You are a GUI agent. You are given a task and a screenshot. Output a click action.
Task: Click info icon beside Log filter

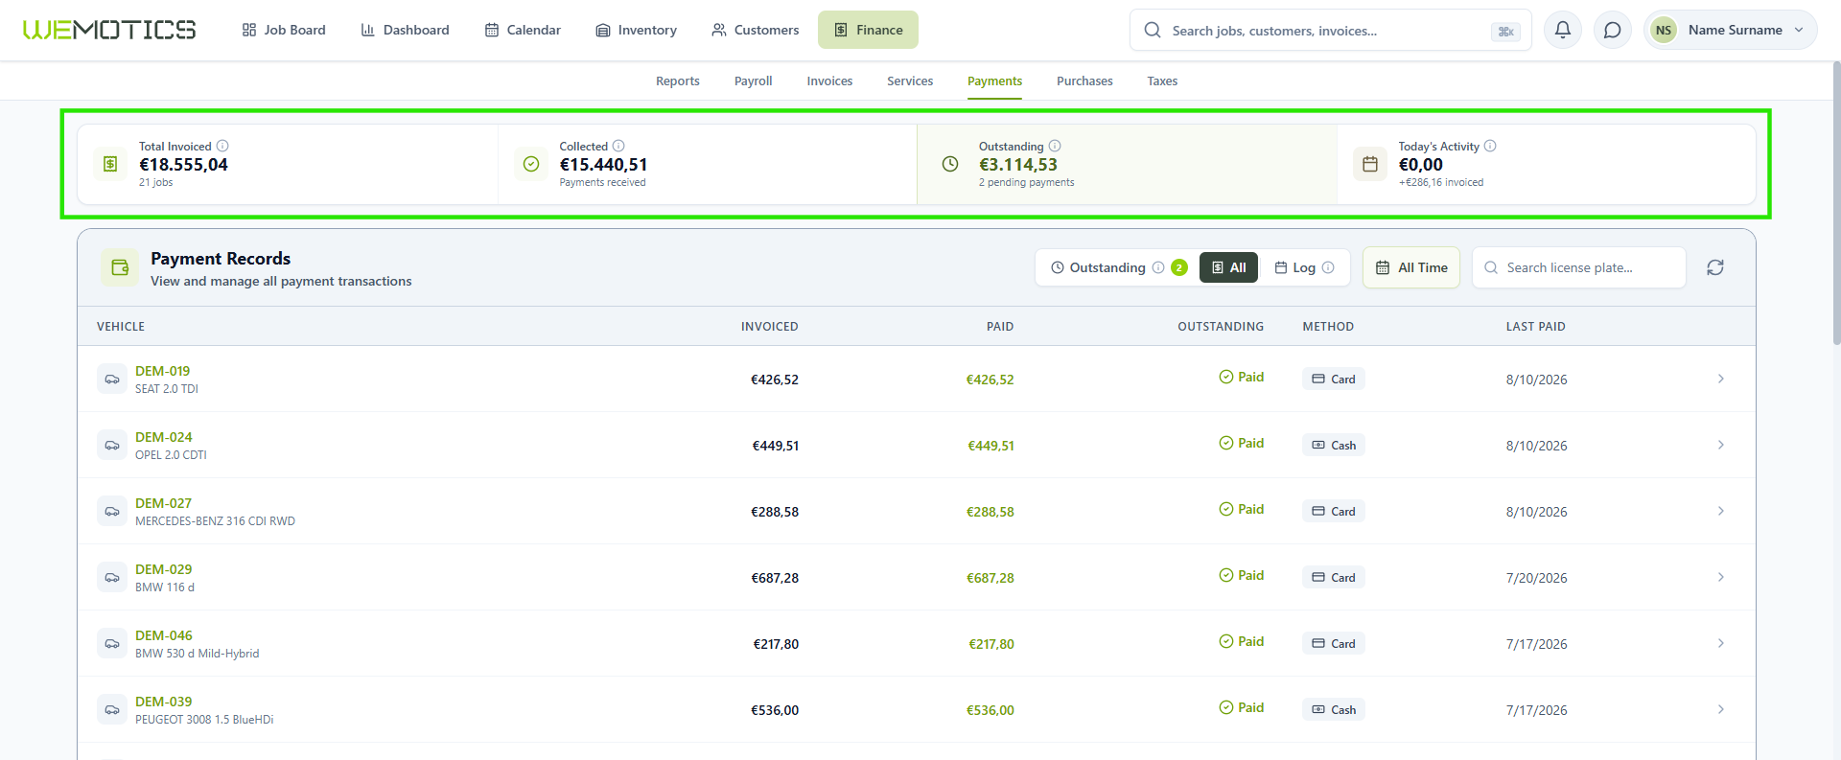[x=1328, y=267]
